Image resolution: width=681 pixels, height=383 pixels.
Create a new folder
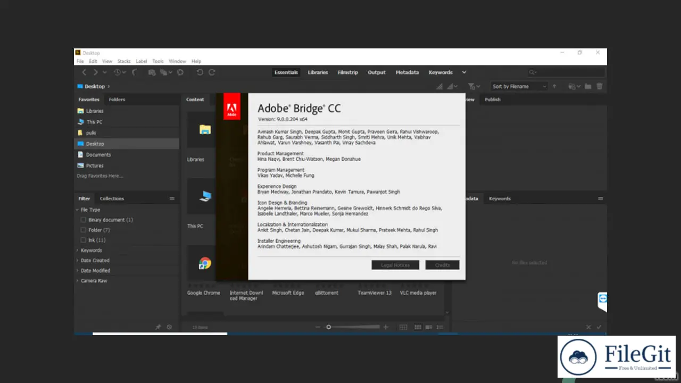tap(588, 86)
